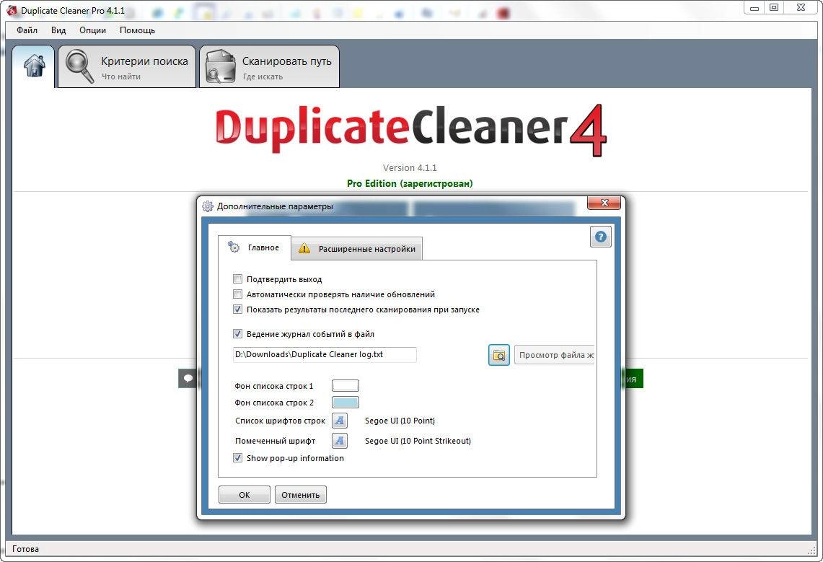823x562 pixels.
Task: Open the Файл menu
Action: (27, 30)
